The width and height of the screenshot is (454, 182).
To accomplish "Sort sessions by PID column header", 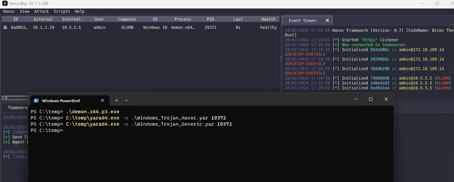I will 210,19.
